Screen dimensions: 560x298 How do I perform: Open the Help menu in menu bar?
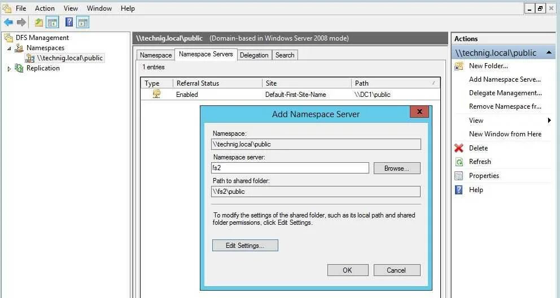[x=128, y=8]
